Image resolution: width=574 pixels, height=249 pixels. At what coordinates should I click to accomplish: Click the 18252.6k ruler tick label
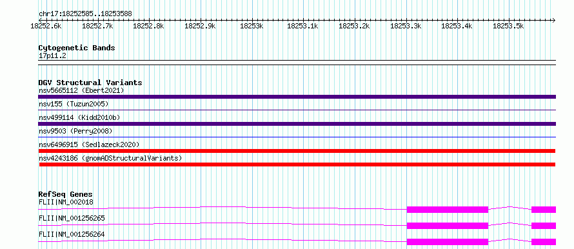[46, 26]
